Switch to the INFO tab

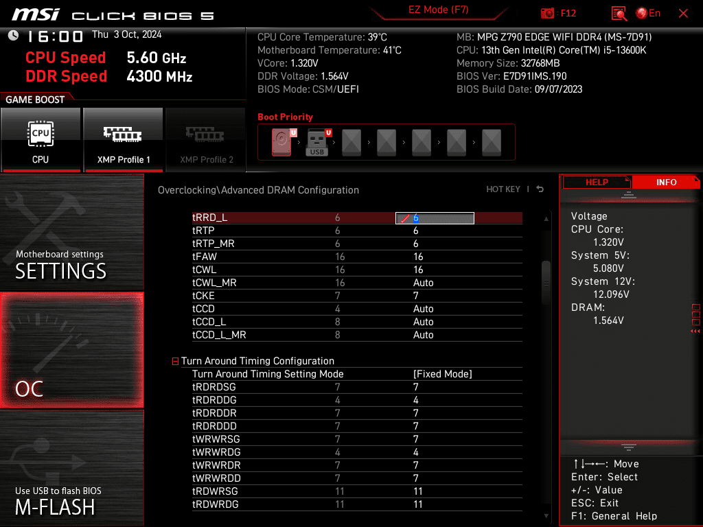pos(666,183)
